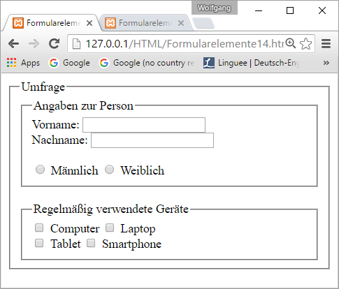Open the Linguee Deutsch-Eng bookmark

click(x=251, y=63)
